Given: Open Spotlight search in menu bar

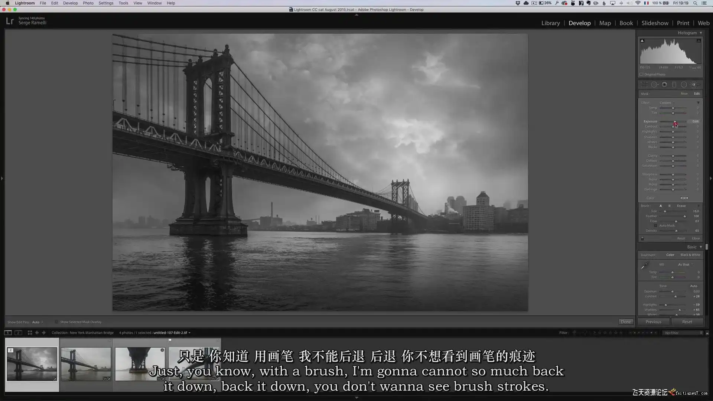Looking at the screenshot, I should (x=695, y=3).
